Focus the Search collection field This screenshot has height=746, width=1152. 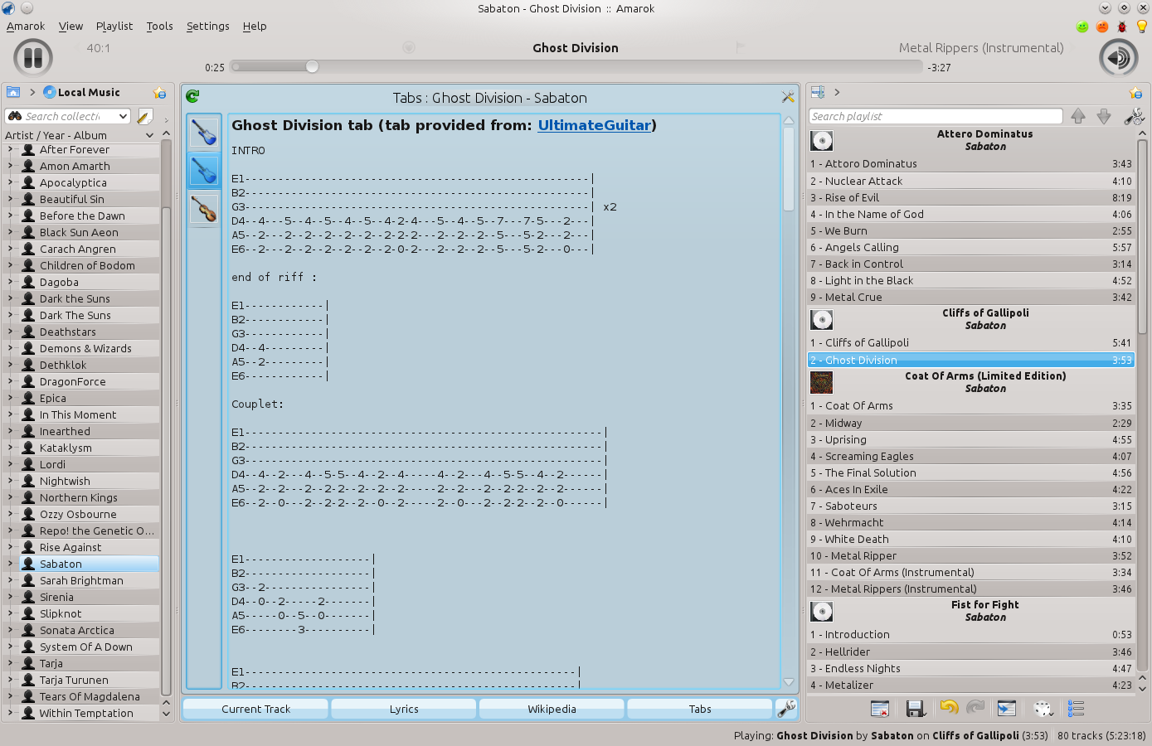68,117
